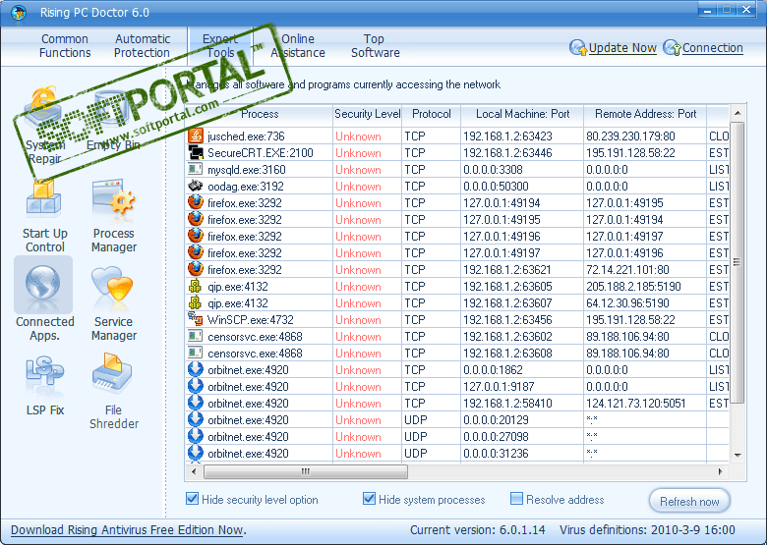Select the SecureCRT.EXE:2100 process name
767x545 pixels.
261,153
